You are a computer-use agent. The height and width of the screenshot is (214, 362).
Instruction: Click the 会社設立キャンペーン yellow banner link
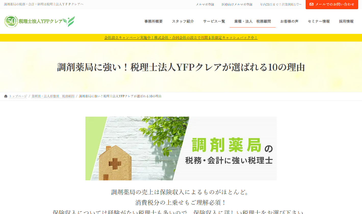(181, 38)
